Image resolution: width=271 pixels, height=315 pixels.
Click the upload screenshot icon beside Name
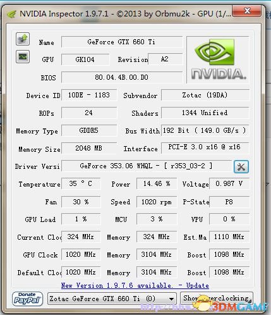click(x=23, y=39)
